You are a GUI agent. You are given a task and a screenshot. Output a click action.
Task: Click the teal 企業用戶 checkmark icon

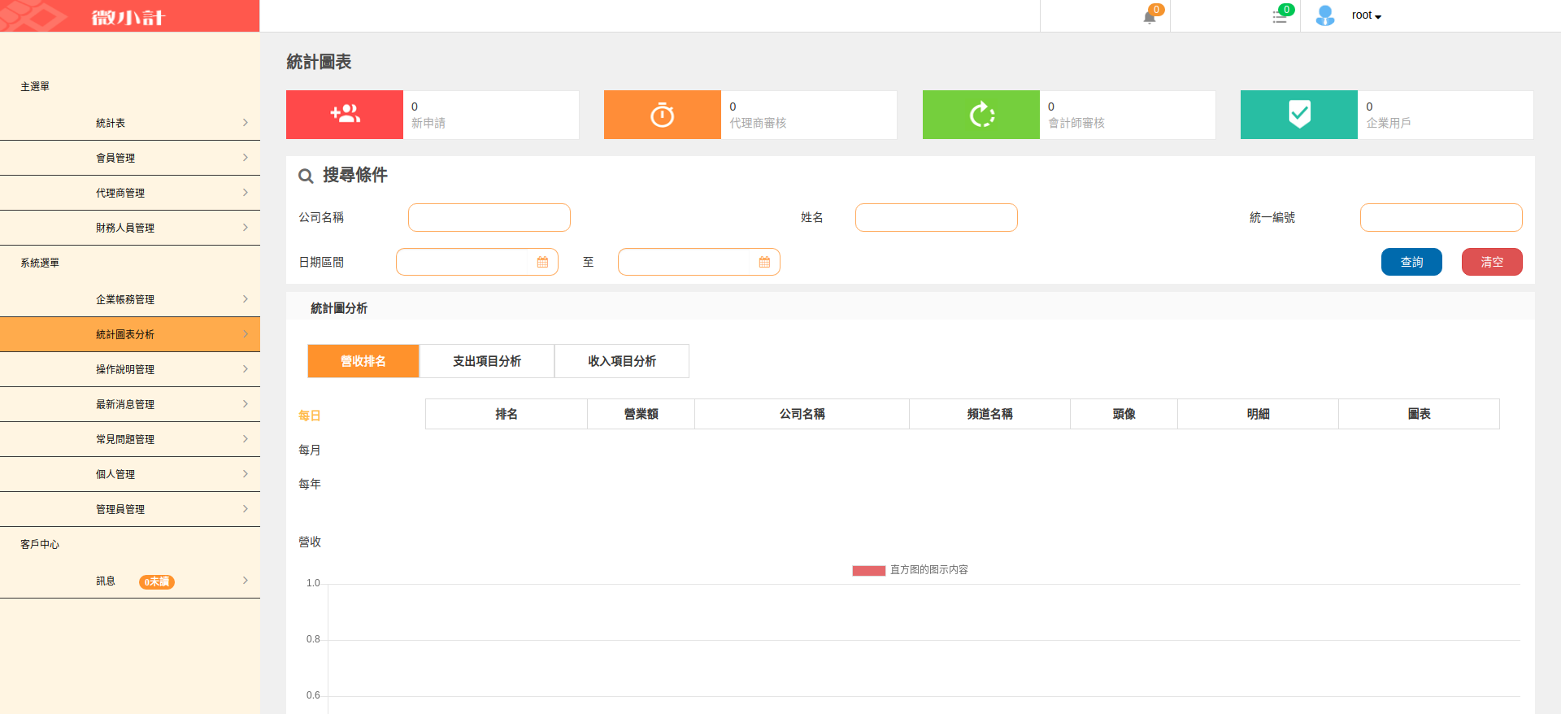pos(1299,115)
